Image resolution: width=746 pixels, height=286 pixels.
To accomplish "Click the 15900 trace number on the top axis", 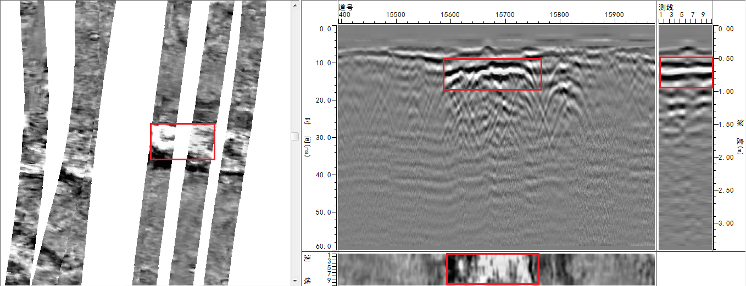I will 614,15.
